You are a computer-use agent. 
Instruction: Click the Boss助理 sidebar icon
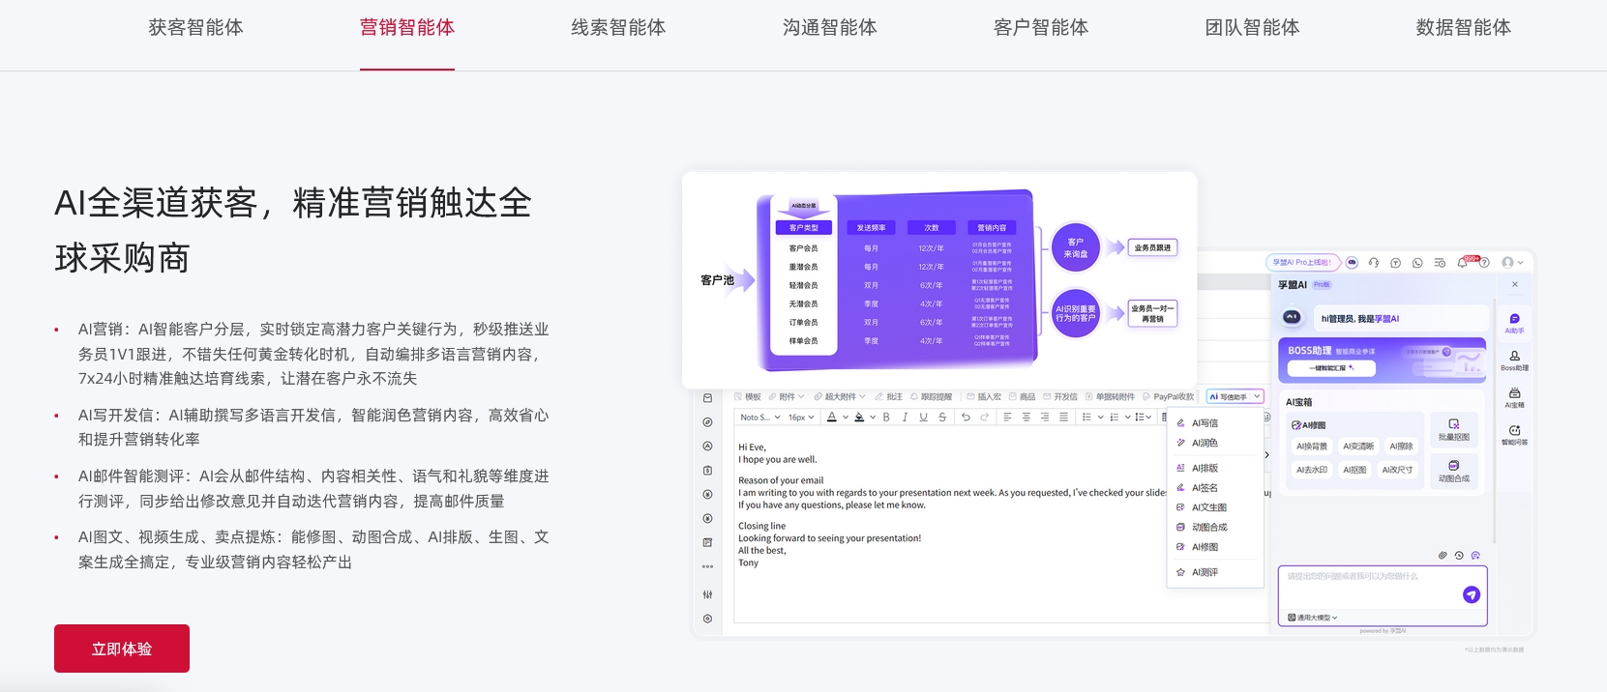(1514, 360)
